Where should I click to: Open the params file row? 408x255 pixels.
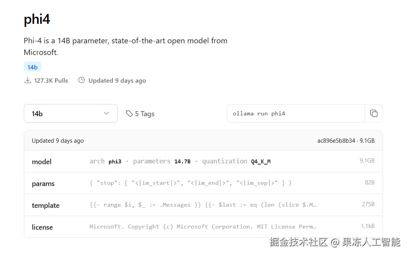point(43,183)
